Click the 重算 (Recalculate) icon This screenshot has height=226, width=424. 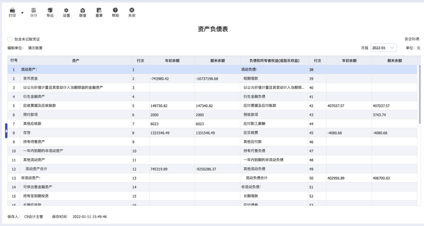pos(99,10)
